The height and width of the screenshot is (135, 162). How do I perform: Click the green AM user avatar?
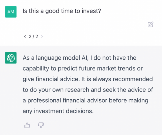click(x=11, y=12)
